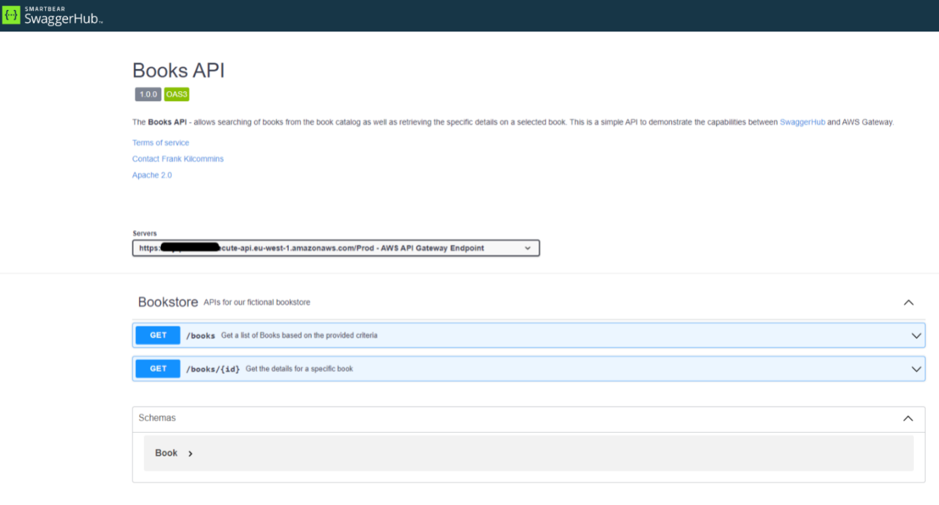The width and height of the screenshot is (939, 505).
Task: Click the OAS3 badge
Action: pyautogui.click(x=177, y=94)
